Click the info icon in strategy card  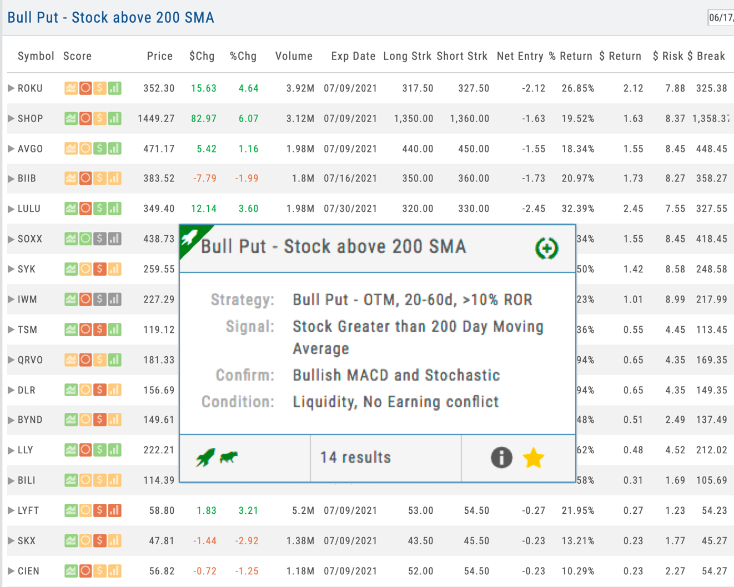click(501, 458)
